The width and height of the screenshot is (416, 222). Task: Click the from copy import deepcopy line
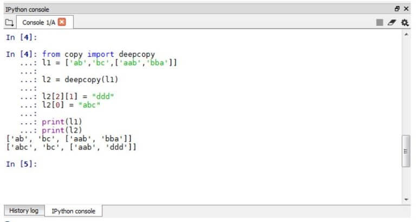(x=99, y=54)
